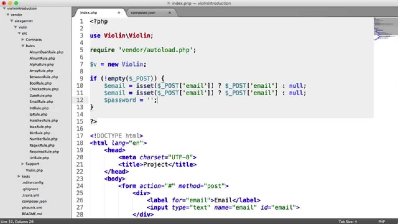Viewport: 398px width, 224px height.
Task: Open .gitignore in the sidebar
Action: click(30, 189)
